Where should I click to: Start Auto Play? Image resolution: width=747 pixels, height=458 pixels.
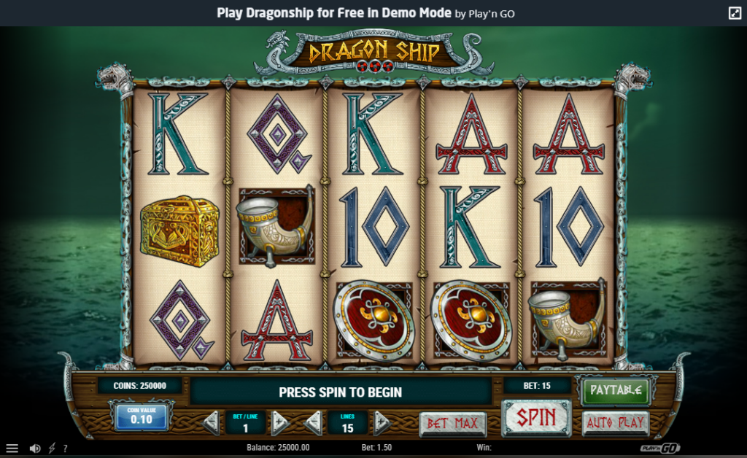coord(616,423)
